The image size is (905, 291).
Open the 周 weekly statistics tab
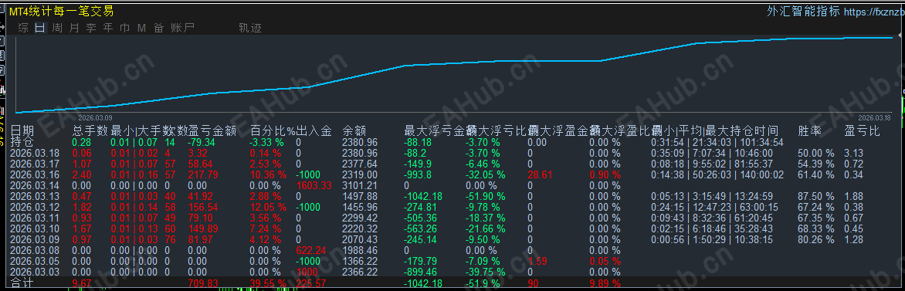(x=57, y=28)
